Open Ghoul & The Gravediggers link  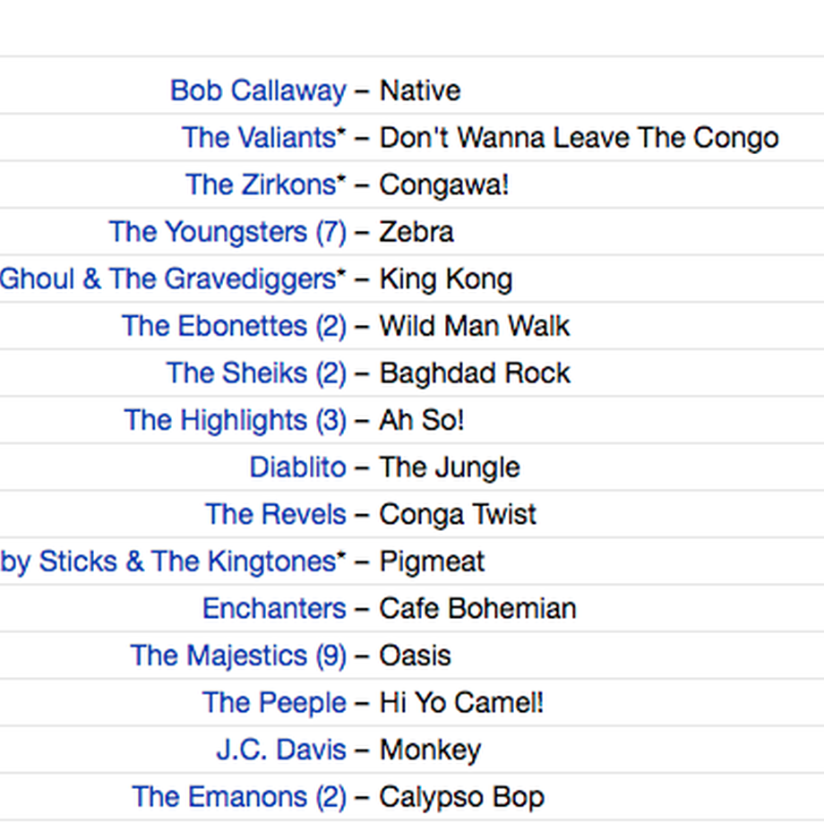pyautogui.click(x=173, y=279)
